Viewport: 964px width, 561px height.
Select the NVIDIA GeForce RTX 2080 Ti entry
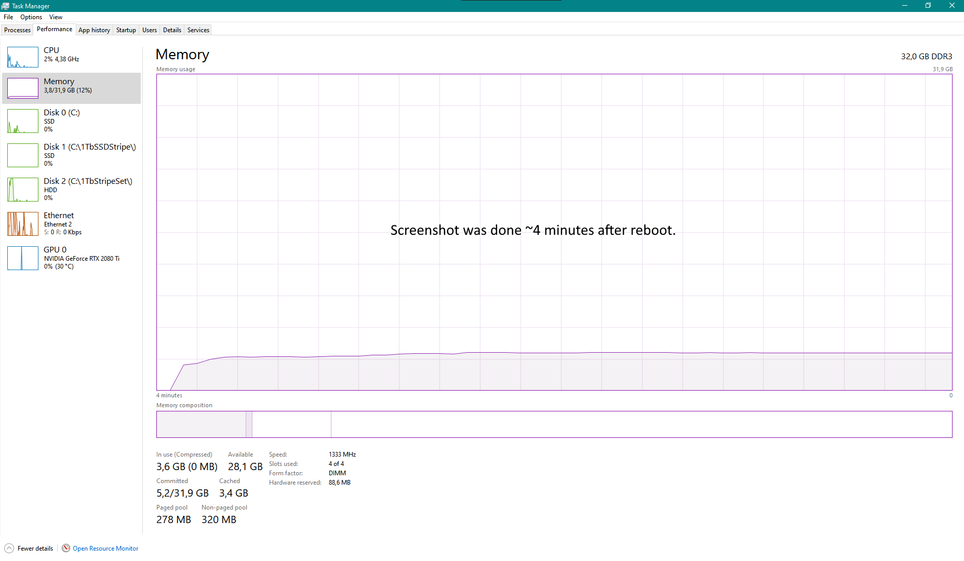[x=72, y=258]
